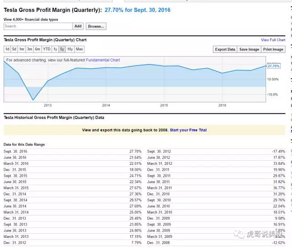Click the Save Image button

pos(249,49)
